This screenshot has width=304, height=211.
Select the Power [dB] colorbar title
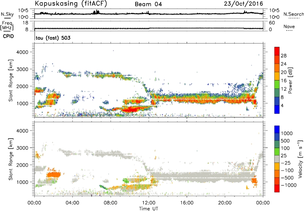tap(290, 80)
